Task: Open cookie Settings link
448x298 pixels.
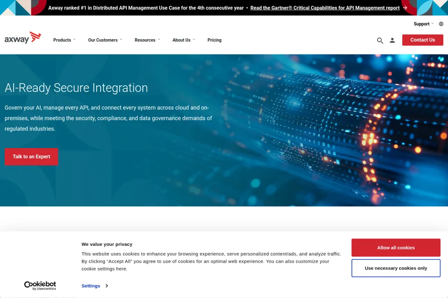Action: 91,286
